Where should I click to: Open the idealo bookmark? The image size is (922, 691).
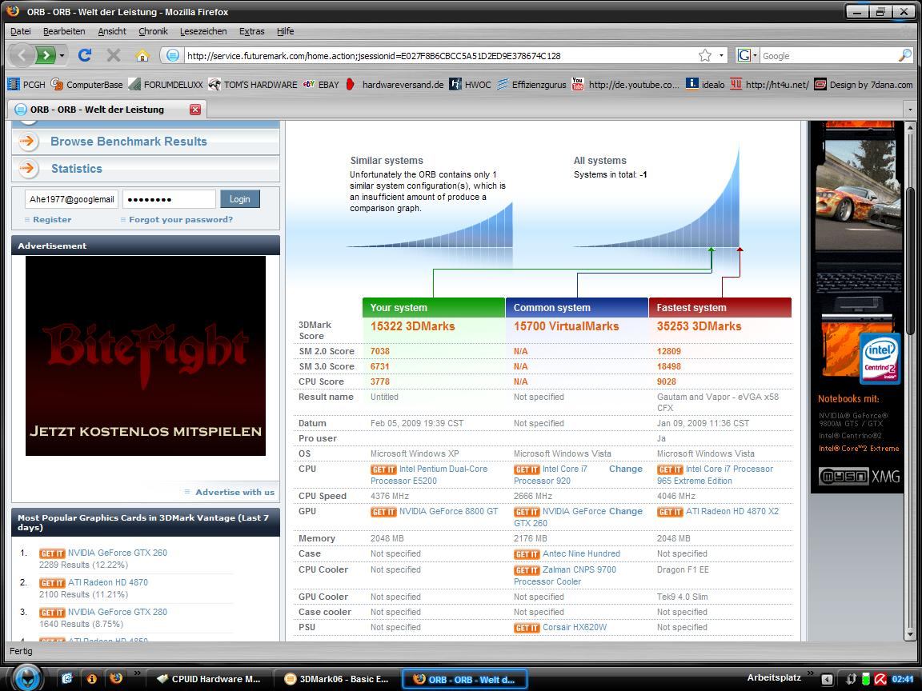705,85
